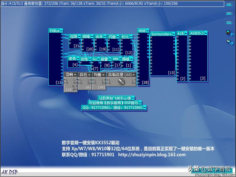The image size is (236, 177).
Task: Click the arrow beside the 音量 module title
Action: (110, 59)
